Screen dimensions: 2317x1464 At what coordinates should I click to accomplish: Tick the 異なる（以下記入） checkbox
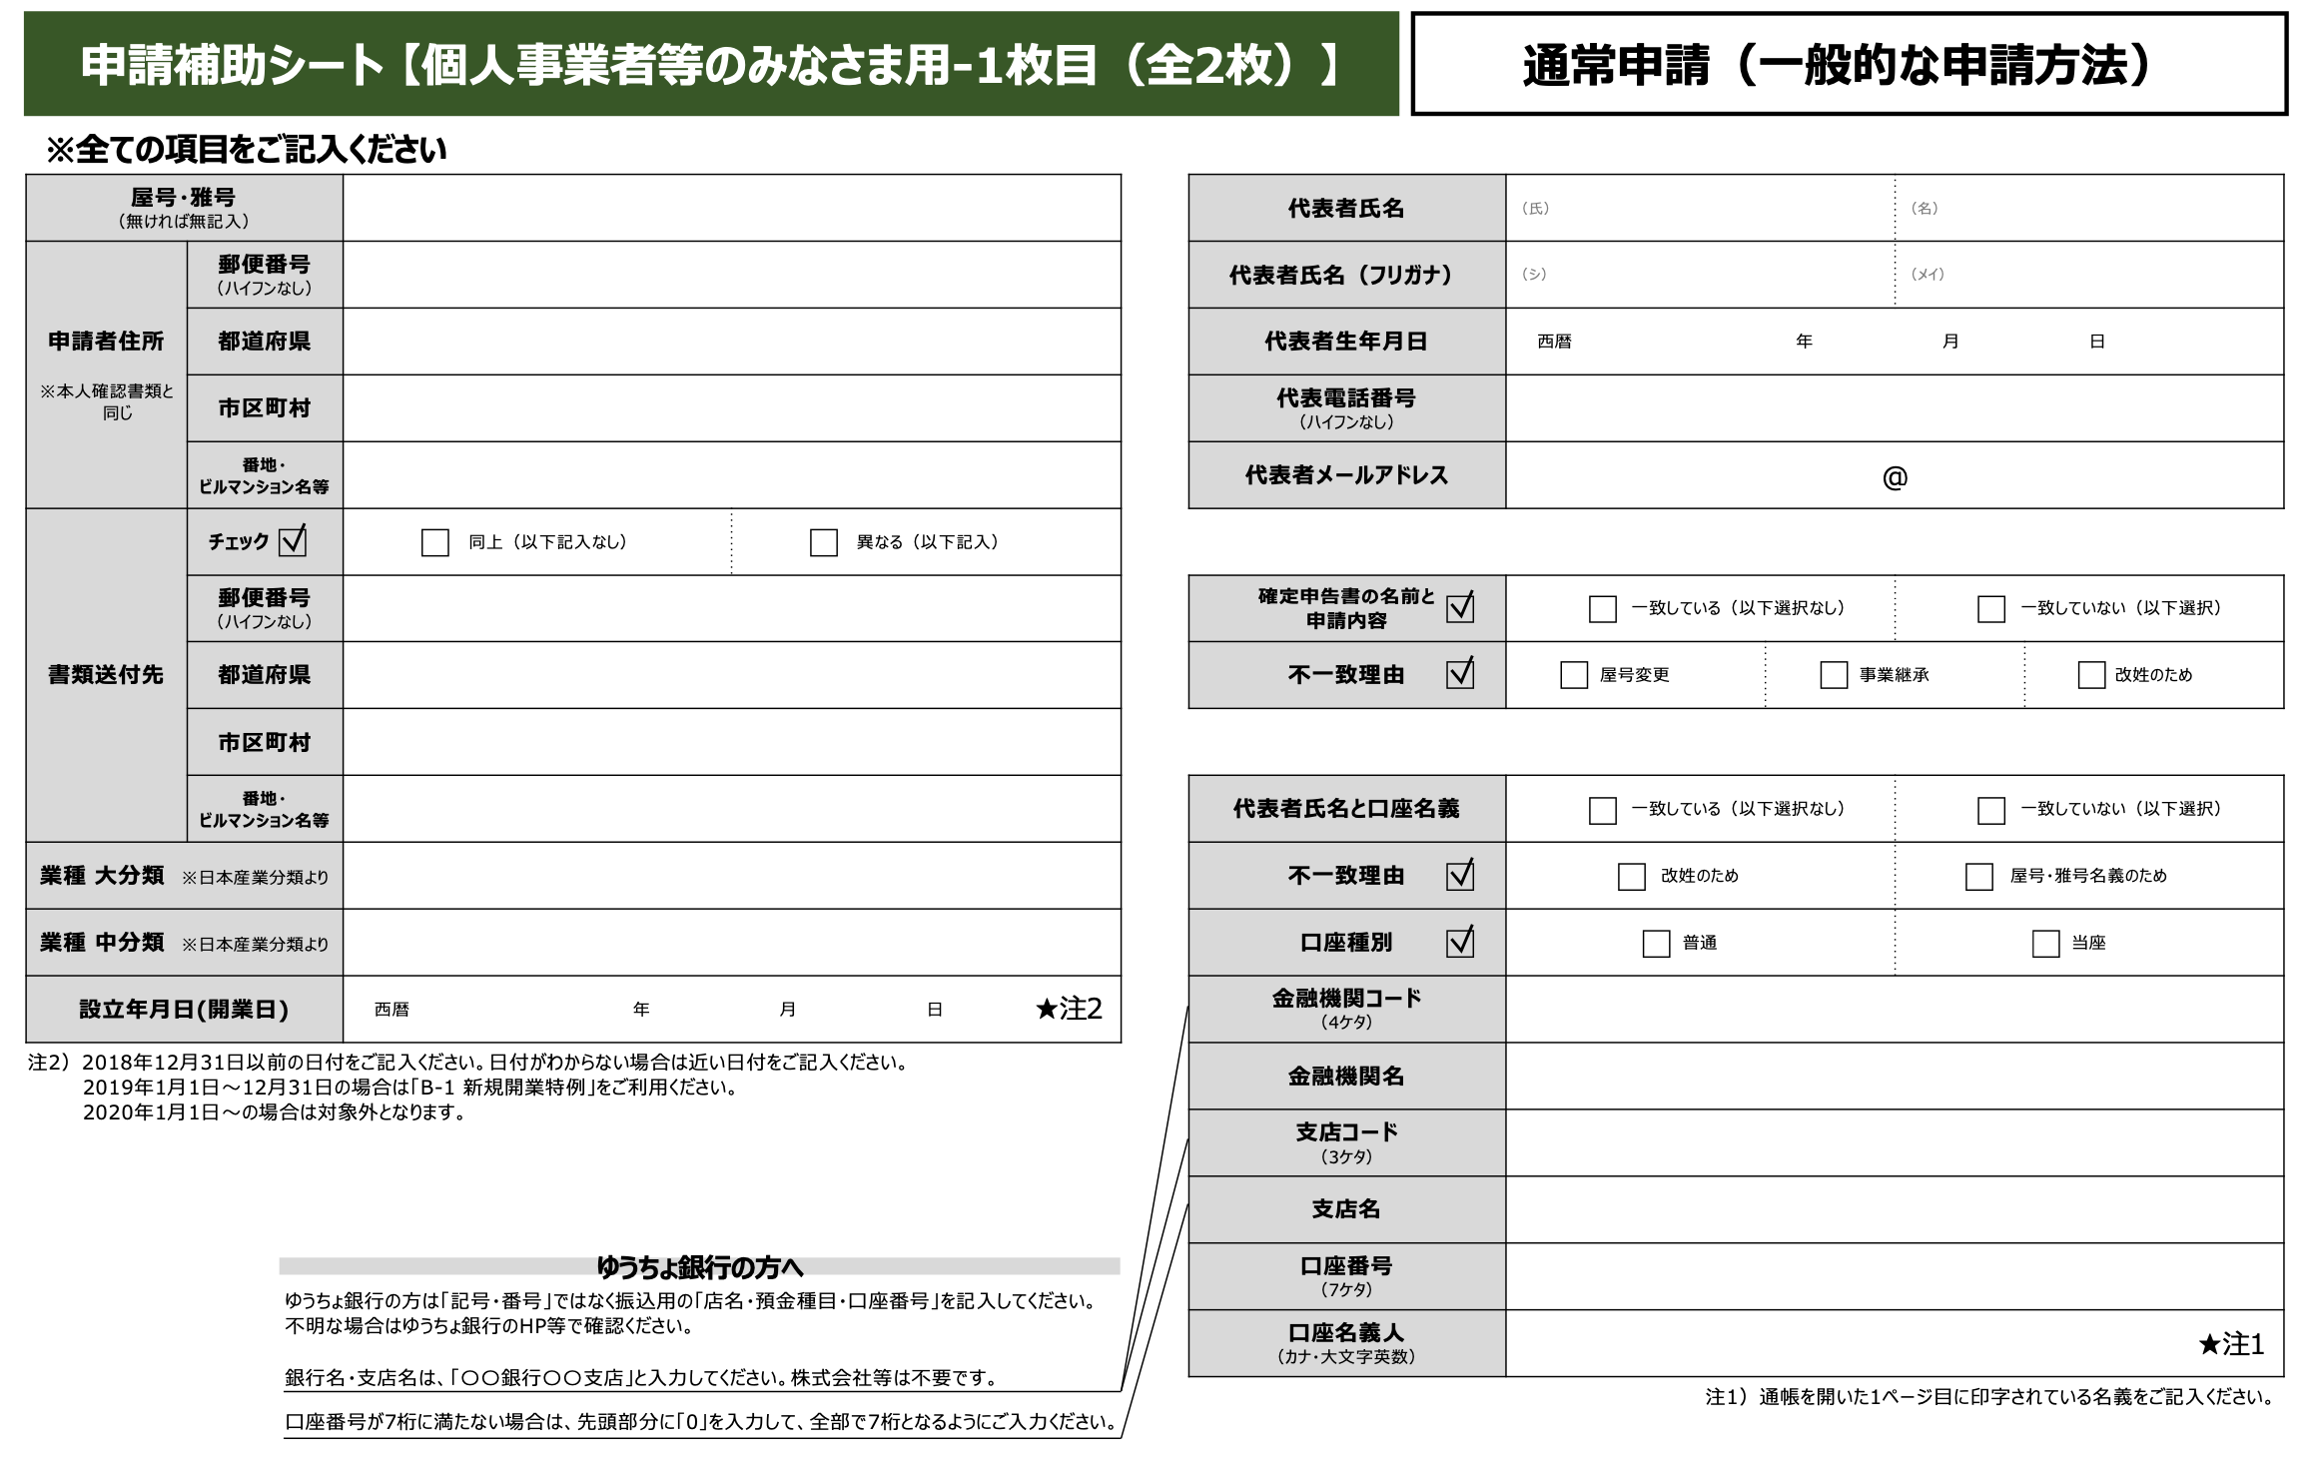pos(824,542)
